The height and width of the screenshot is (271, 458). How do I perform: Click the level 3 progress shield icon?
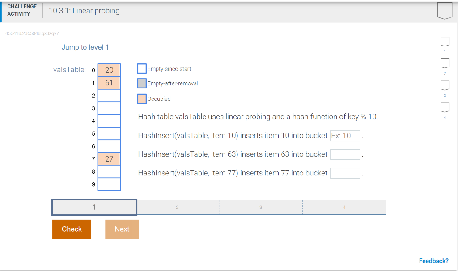click(x=445, y=85)
